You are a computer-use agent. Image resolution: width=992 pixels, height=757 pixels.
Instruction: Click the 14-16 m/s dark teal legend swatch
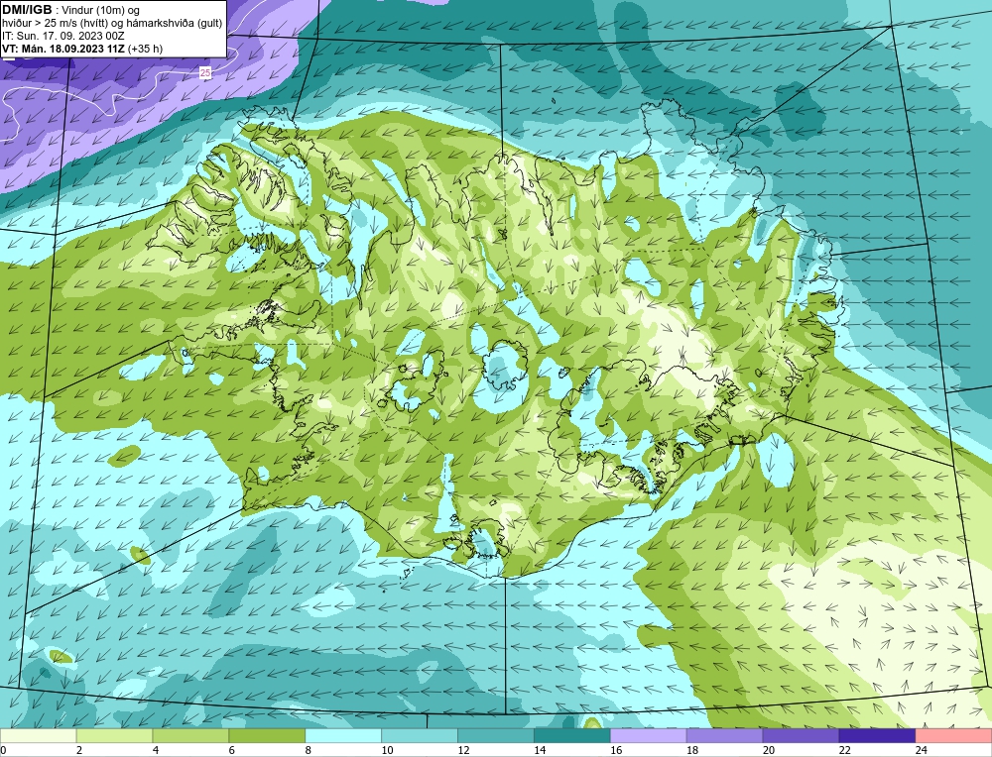pos(572,736)
